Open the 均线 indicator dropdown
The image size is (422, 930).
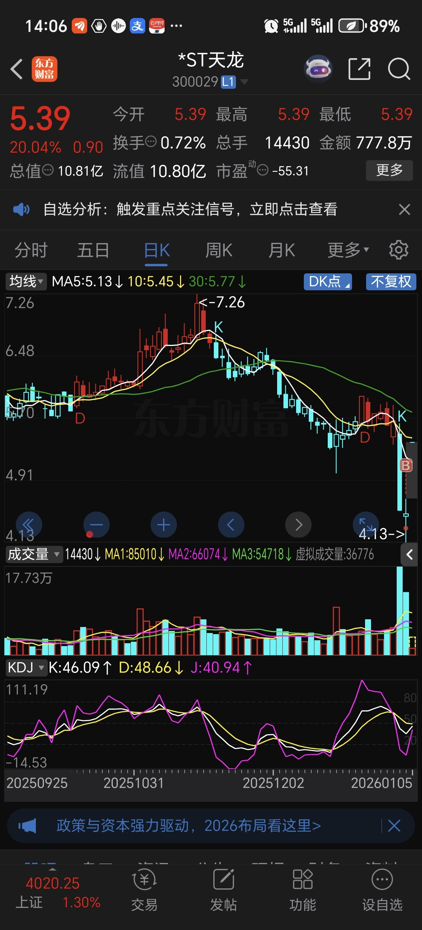(x=26, y=281)
